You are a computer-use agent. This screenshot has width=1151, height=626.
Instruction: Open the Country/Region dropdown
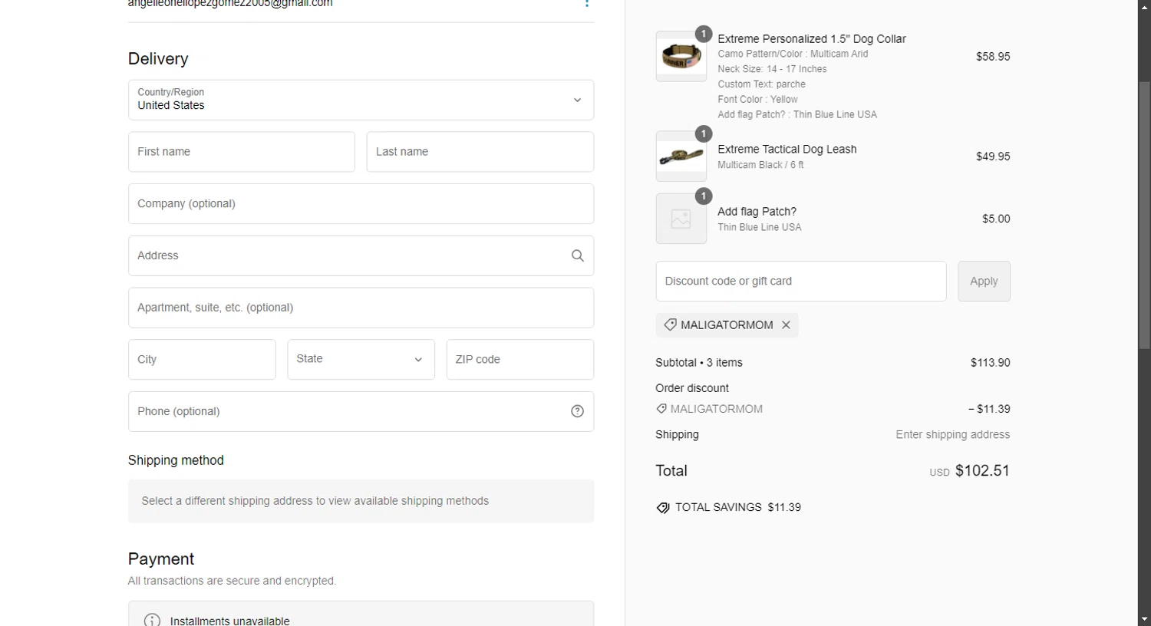point(361,100)
